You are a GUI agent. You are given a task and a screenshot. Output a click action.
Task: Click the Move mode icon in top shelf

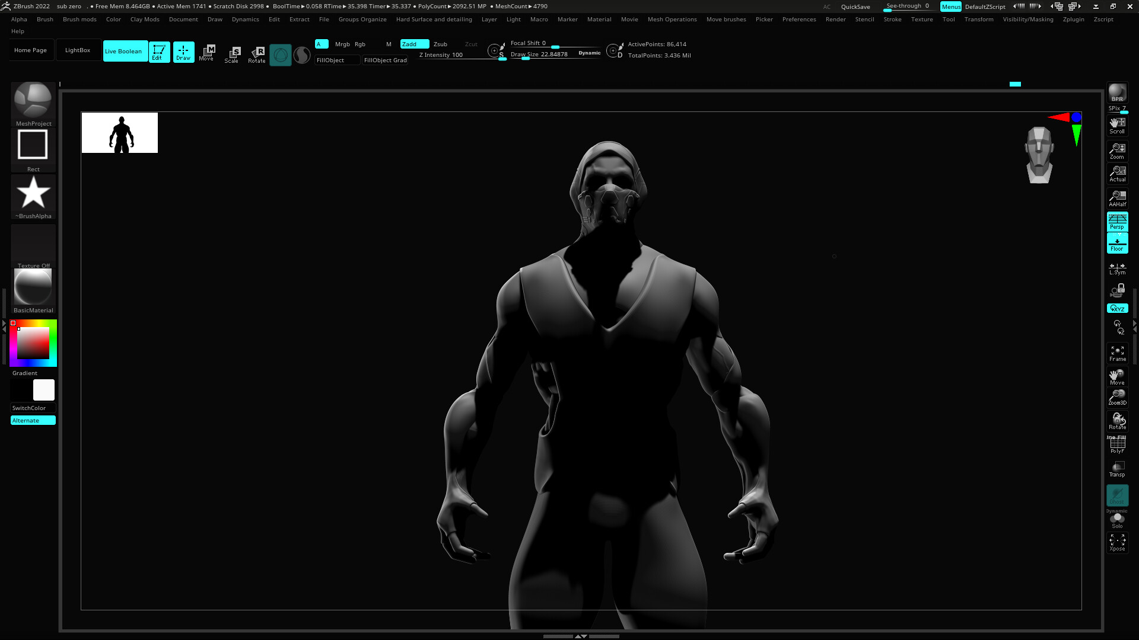point(206,52)
